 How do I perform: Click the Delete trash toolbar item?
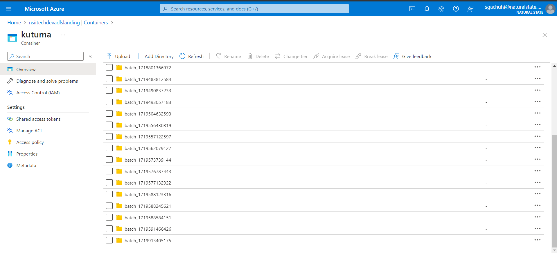tap(258, 56)
